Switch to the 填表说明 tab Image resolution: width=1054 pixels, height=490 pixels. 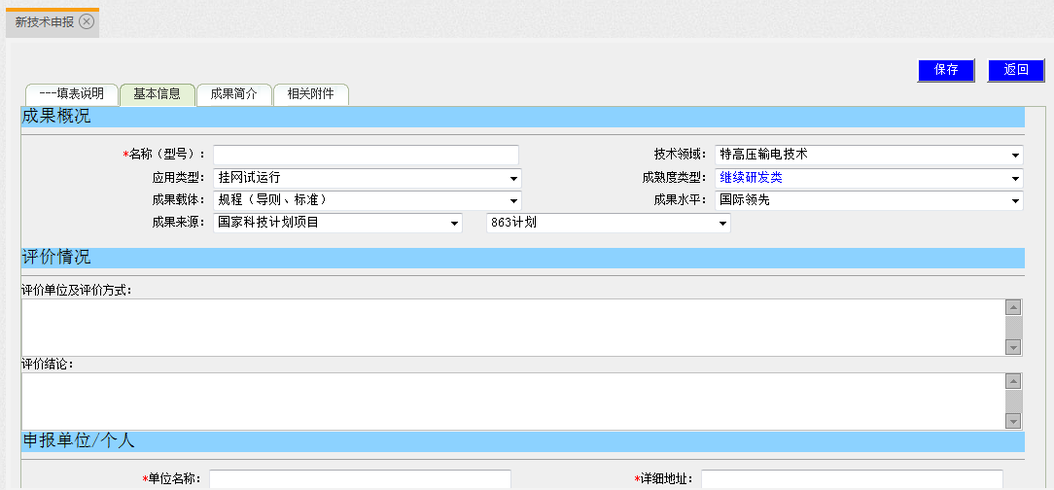[72, 94]
